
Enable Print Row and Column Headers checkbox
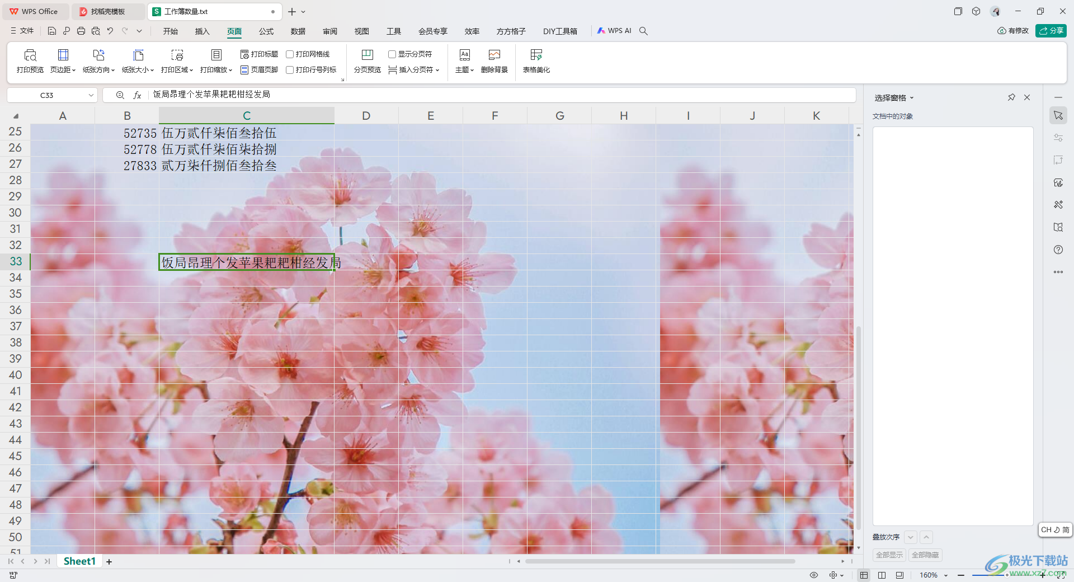click(x=290, y=70)
